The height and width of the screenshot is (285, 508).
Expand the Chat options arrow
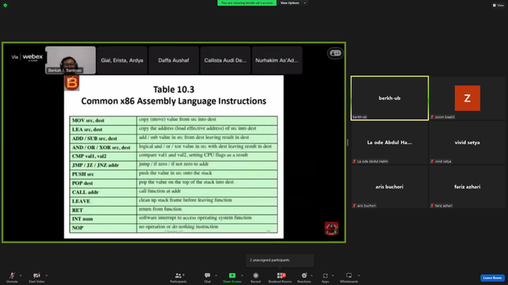[216, 275]
